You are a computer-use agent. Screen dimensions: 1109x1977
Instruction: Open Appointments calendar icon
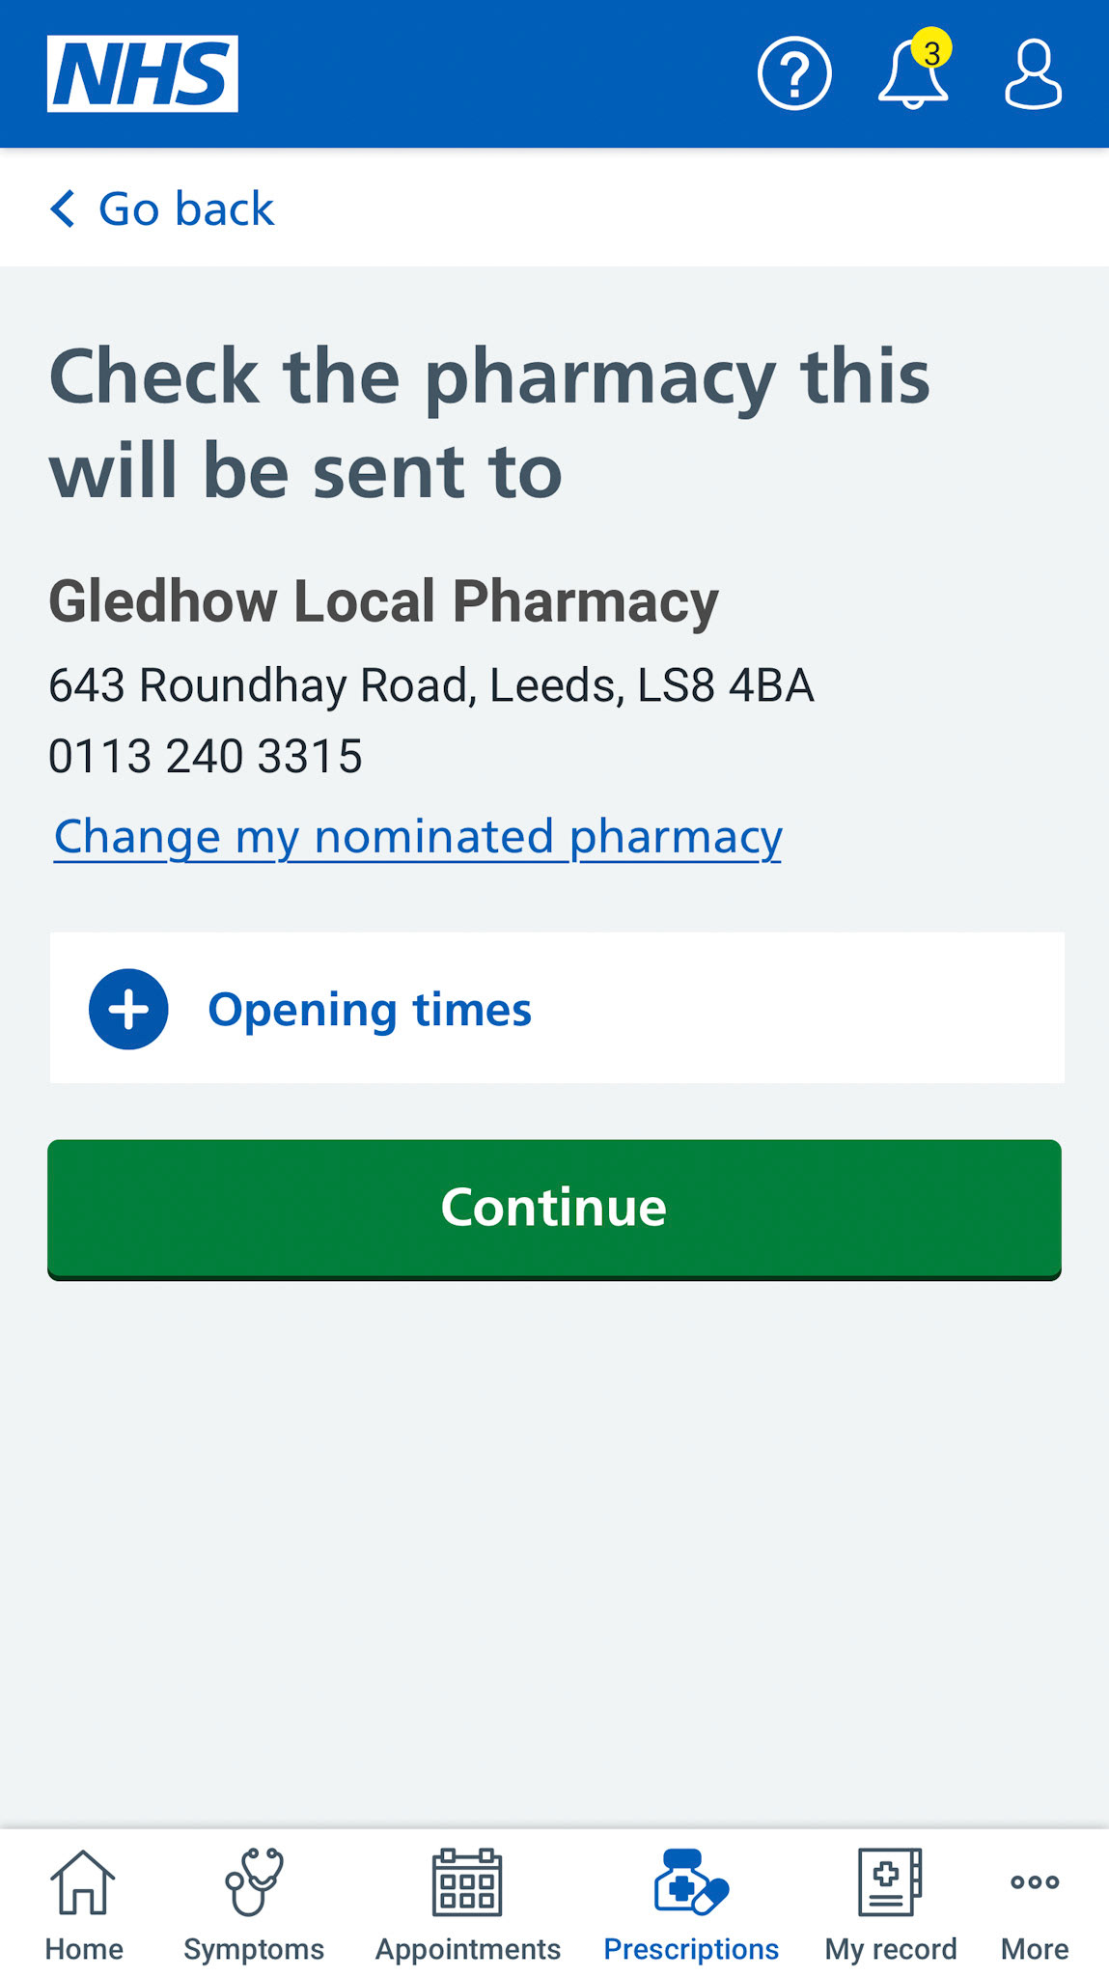(467, 1881)
